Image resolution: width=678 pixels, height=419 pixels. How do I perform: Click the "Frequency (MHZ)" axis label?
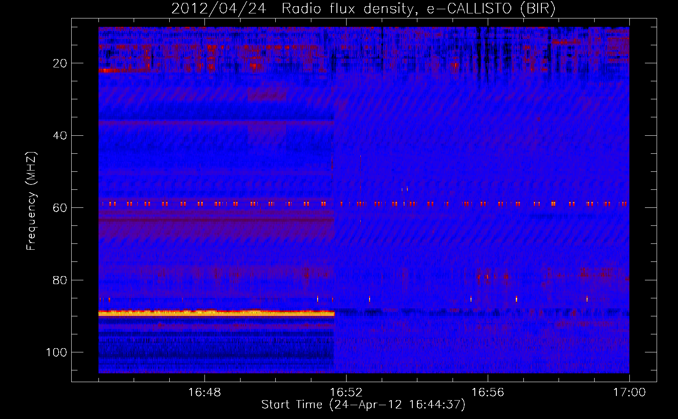(31, 201)
